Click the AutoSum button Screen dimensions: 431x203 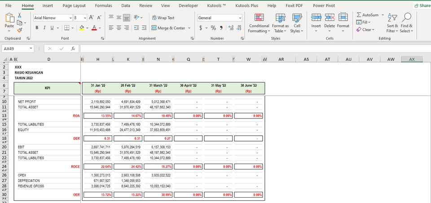[367, 15]
